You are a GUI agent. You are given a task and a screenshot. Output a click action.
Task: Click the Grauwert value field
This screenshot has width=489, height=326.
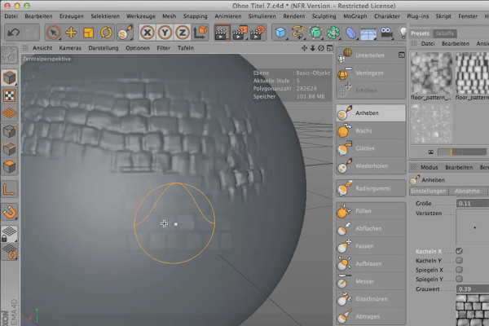pos(473,289)
